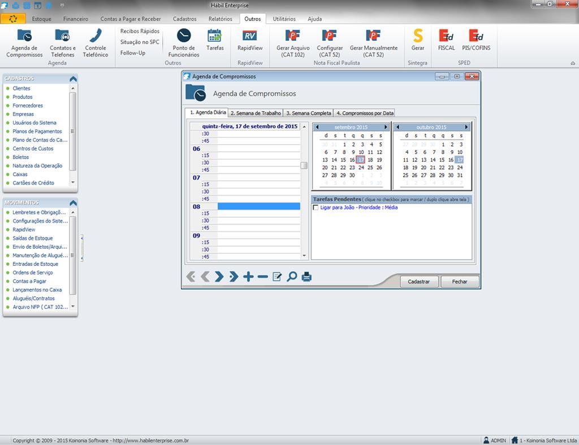Screen dimensions: 579x445
Task: Click the orange application menu button
Action: tap(13, 19)
